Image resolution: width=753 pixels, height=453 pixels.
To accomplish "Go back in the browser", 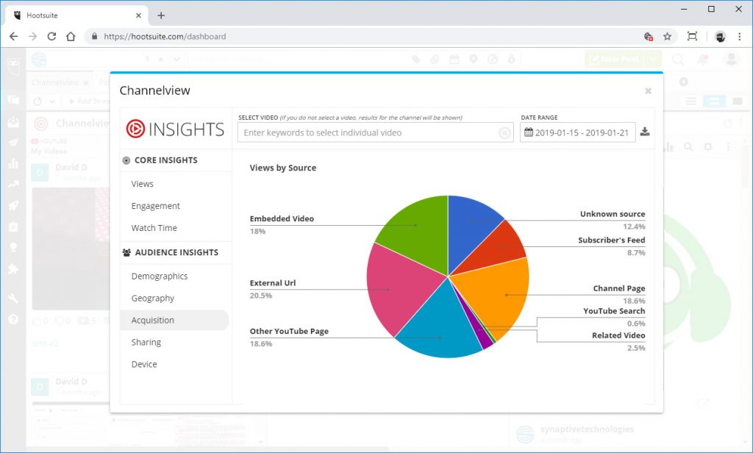I will pyautogui.click(x=13, y=37).
